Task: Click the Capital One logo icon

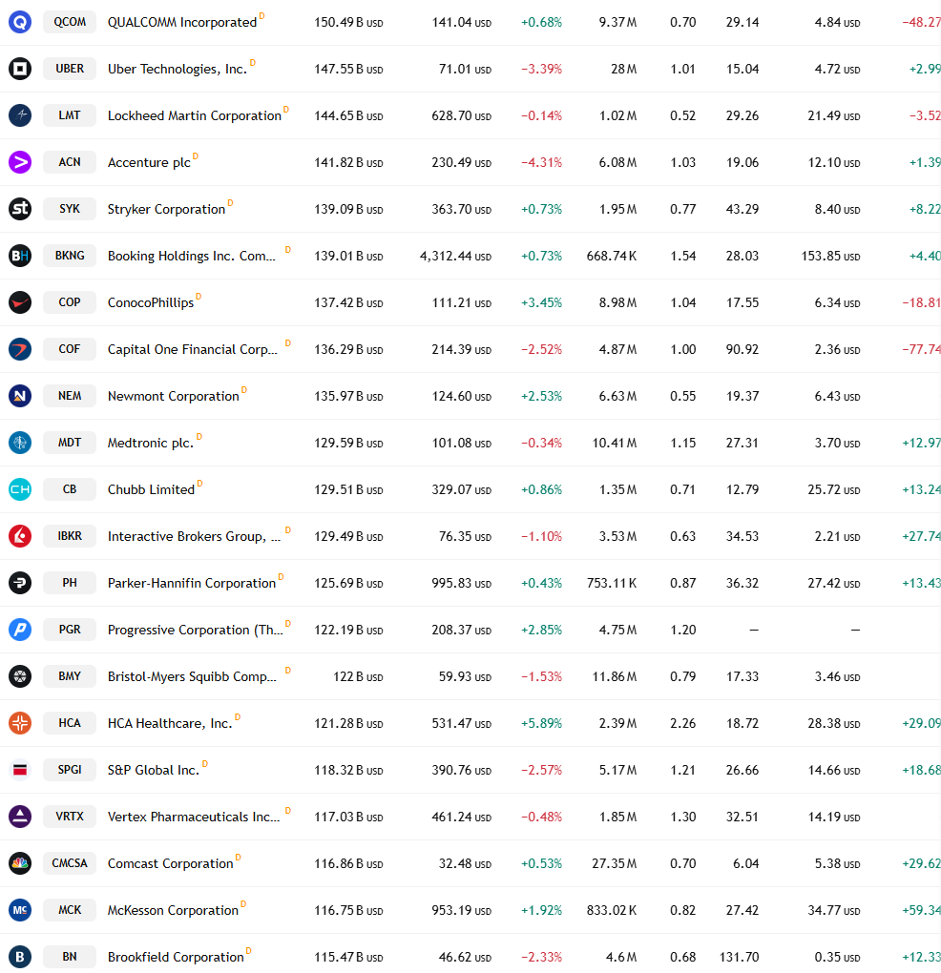Action: [20, 349]
